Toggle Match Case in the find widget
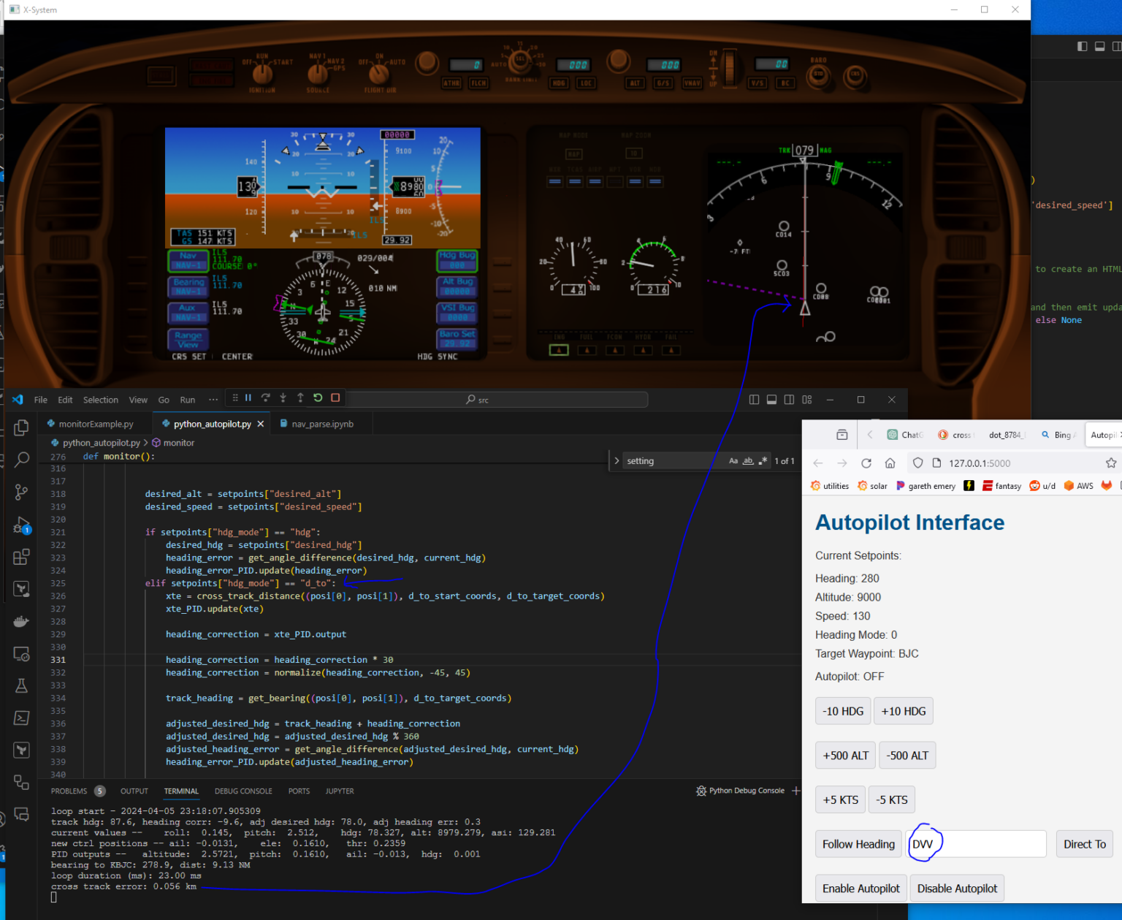The image size is (1122, 920). [733, 461]
